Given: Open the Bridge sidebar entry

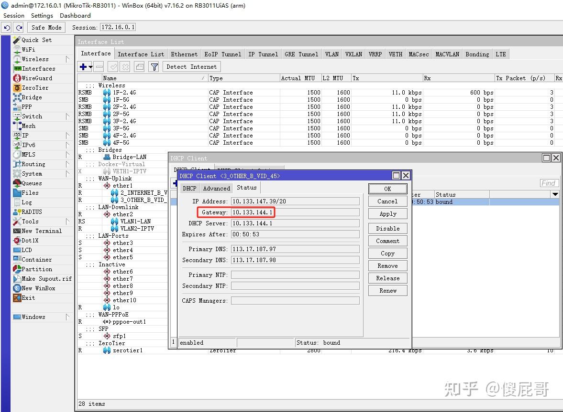Looking at the screenshot, I should tap(32, 97).
